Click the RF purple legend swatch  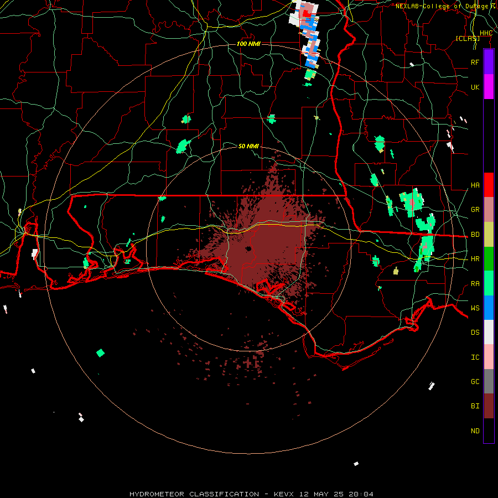(489, 62)
